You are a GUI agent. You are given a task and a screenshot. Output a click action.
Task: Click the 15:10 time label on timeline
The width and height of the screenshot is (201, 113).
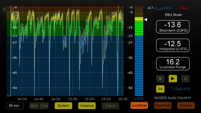(x=89, y=99)
